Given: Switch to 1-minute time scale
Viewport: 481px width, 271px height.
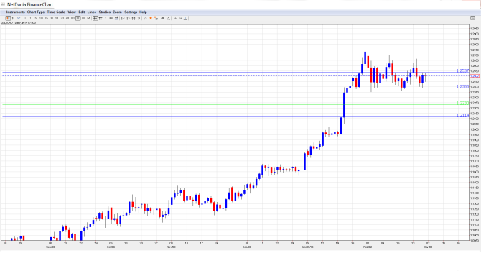Looking at the screenshot, I should click(30, 19).
